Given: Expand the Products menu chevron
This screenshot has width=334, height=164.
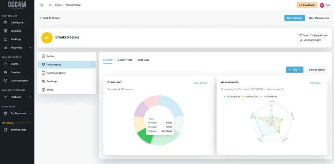Looking at the screenshot, I should point(30,97).
